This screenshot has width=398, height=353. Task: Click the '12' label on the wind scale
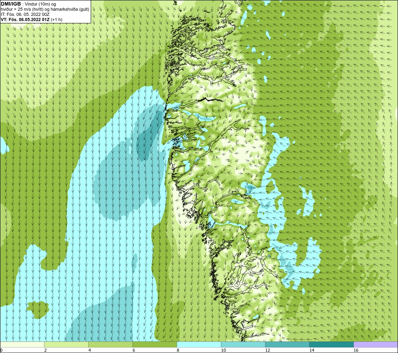[267, 351]
